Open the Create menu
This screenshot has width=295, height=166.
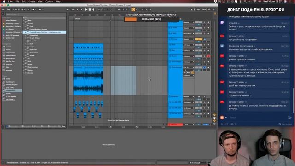[x=32, y=1]
